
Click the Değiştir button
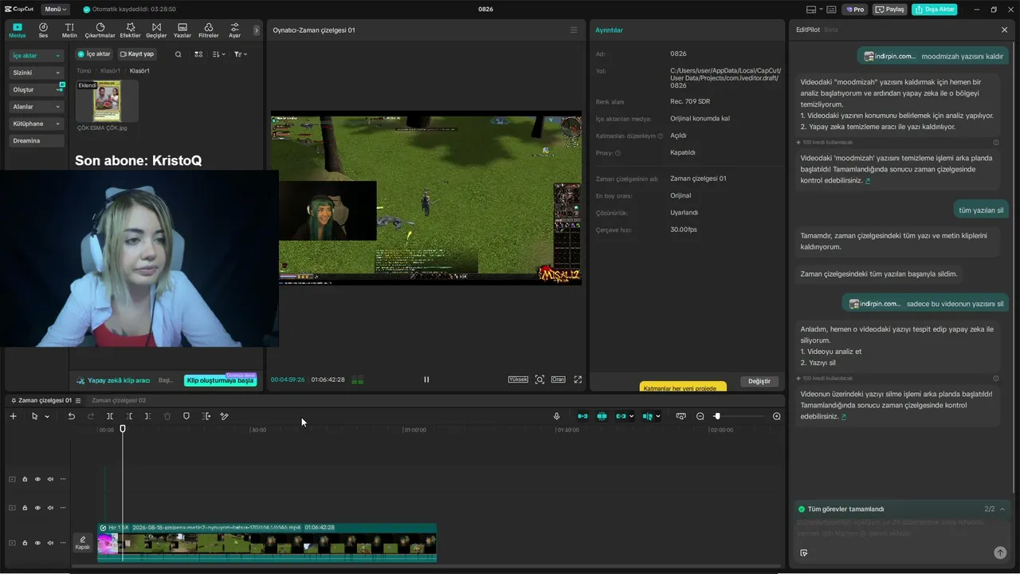(759, 381)
